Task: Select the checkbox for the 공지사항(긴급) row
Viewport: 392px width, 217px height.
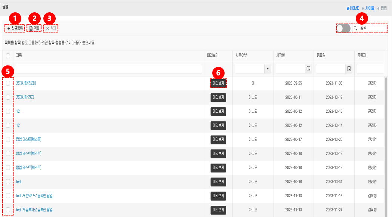Action: [x=8, y=83]
